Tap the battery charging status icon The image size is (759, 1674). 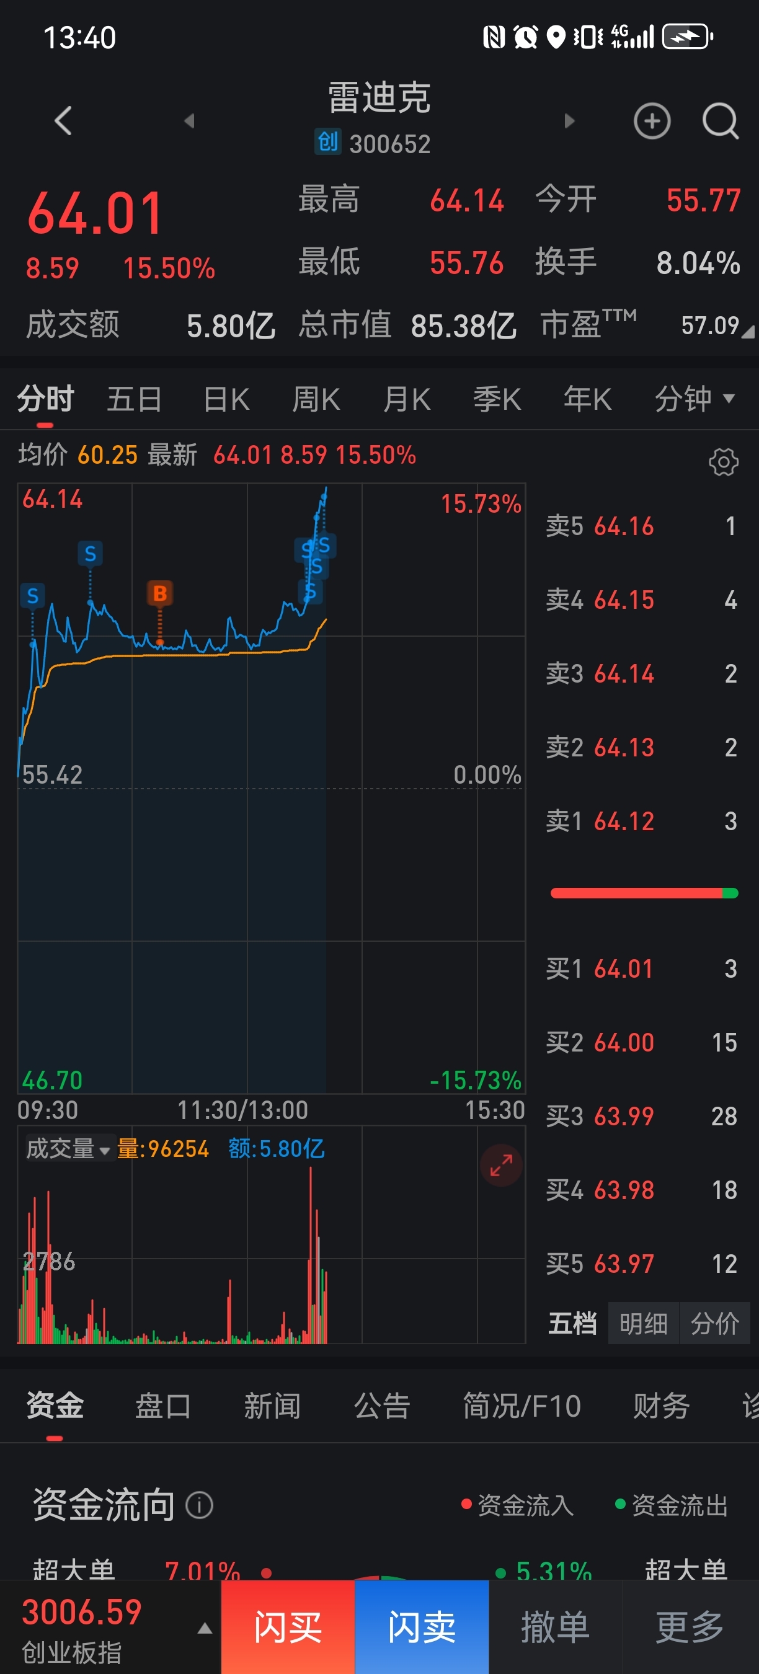point(688,37)
